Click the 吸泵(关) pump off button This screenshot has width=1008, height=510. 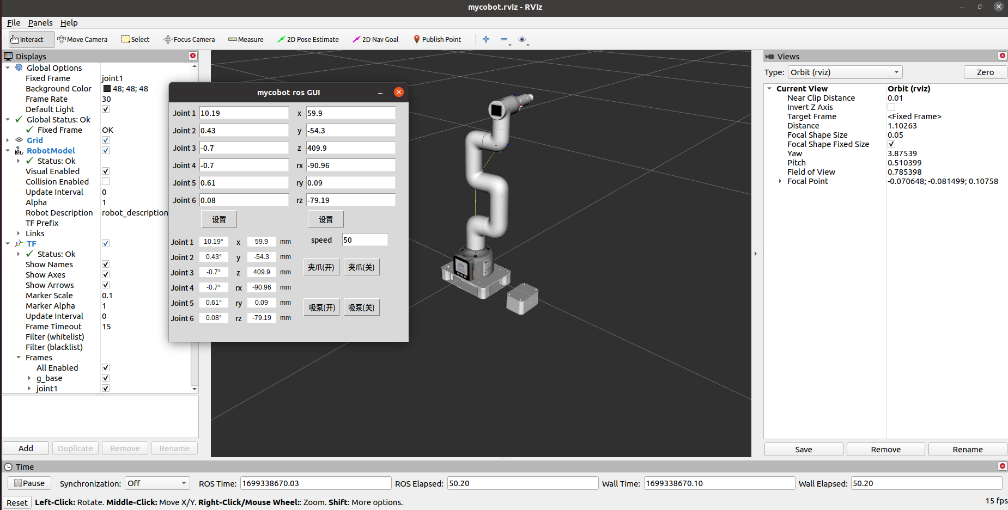click(x=361, y=307)
